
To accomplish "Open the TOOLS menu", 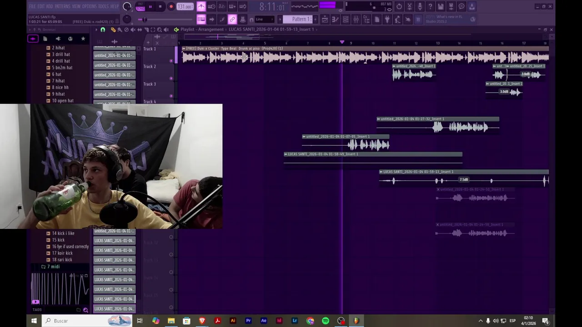I will click(103, 6).
